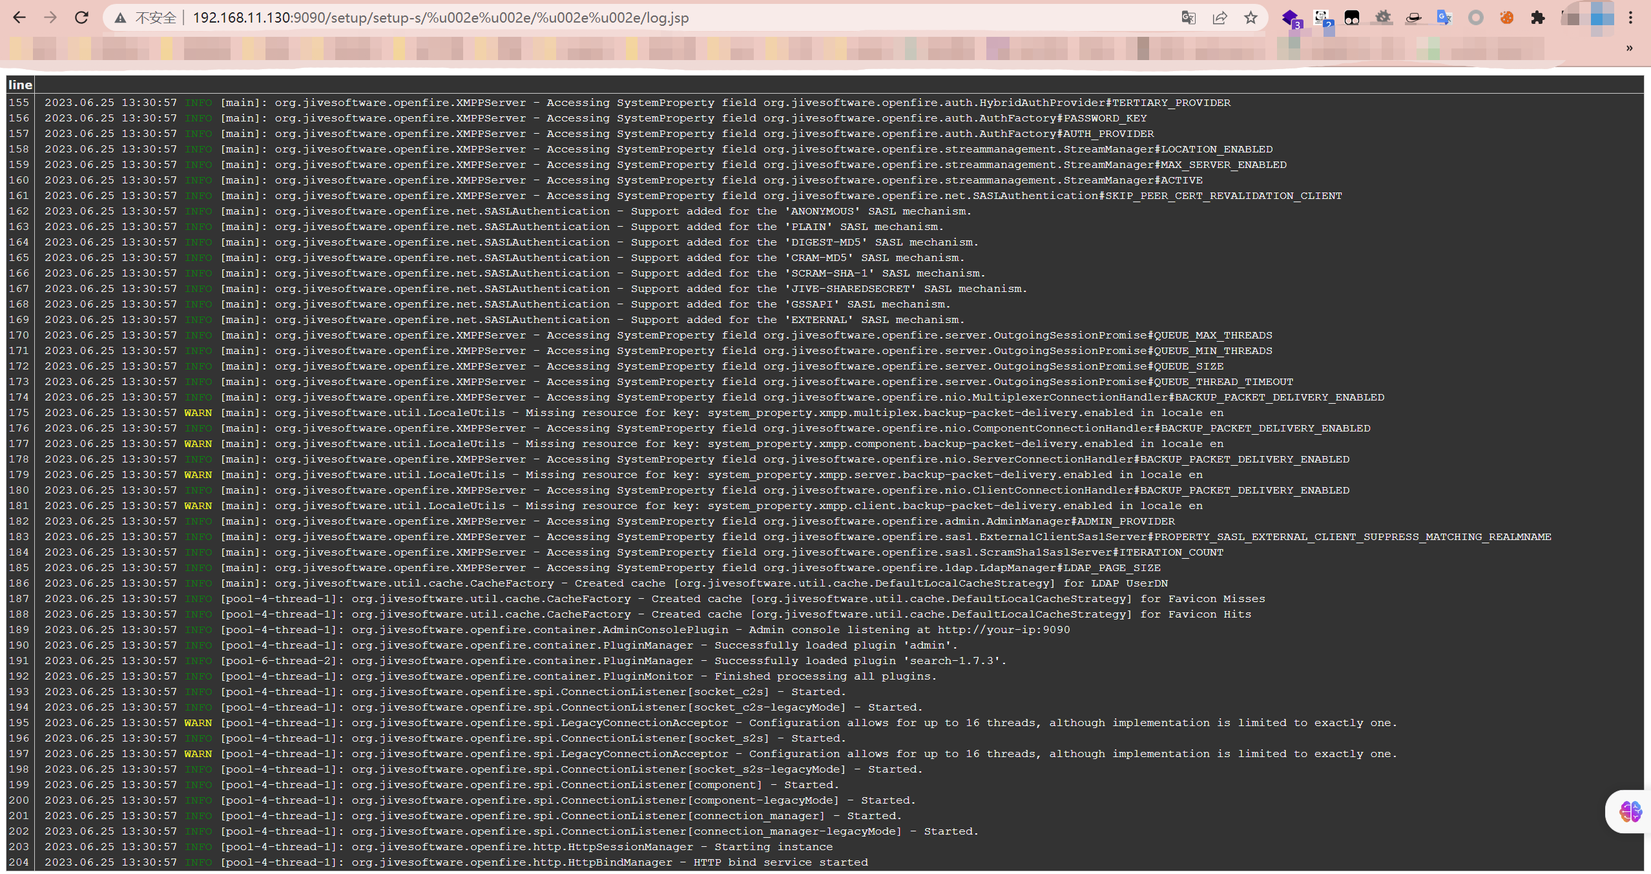
Task: Click the orange cookie extension icon
Action: point(1507,17)
